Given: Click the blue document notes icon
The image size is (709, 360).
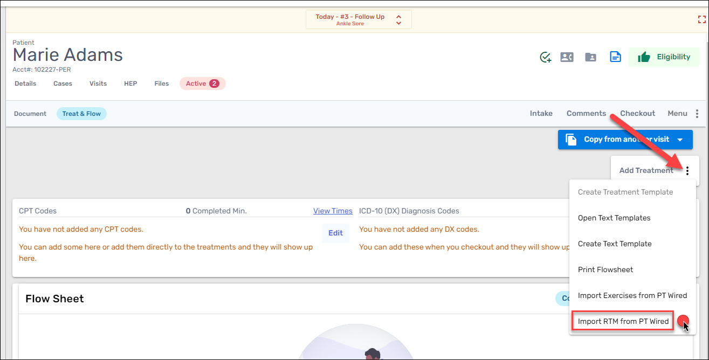Looking at the screenshot, I should coord(615,57).
